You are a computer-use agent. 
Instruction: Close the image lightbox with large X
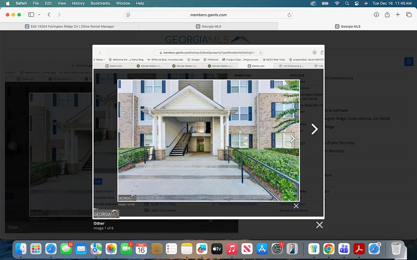click(x=319, y=225)
